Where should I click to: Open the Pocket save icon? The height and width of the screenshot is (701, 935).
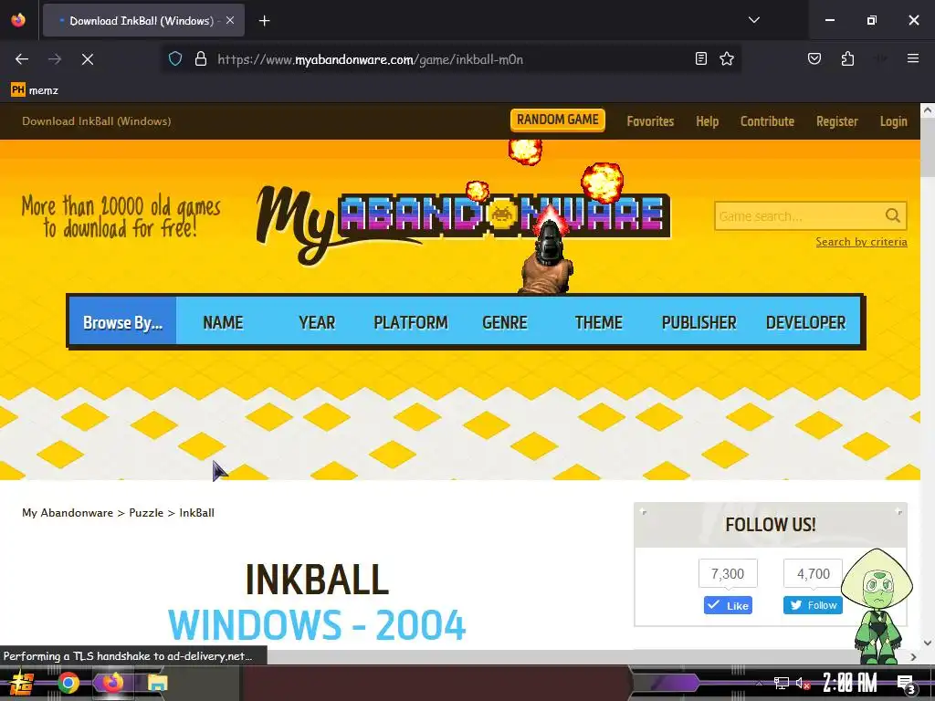(814, 58)
